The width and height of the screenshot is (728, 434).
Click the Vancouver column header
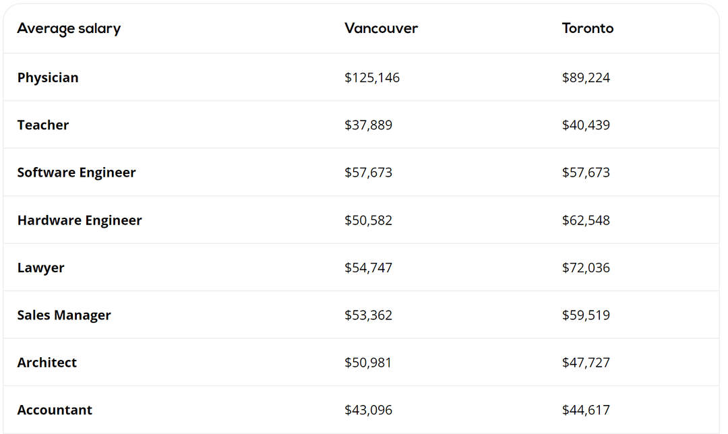click(381, 28)
